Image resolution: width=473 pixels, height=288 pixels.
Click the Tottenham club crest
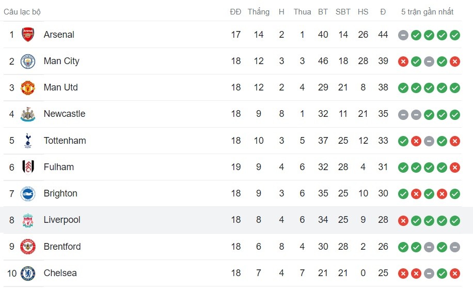28,141
